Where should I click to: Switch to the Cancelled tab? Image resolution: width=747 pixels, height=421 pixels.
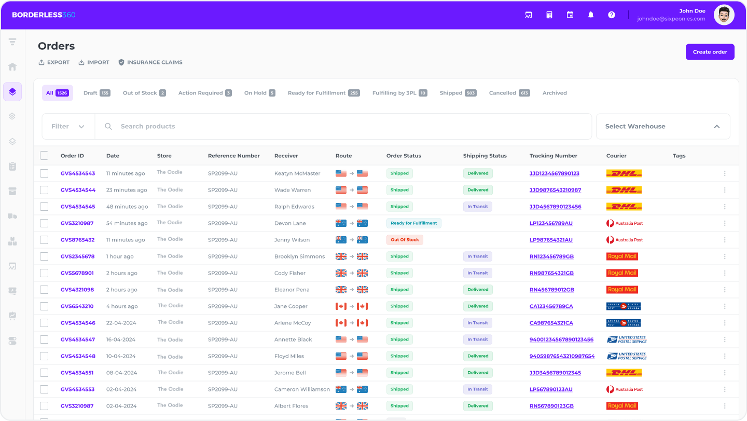(x=508, y=93)
